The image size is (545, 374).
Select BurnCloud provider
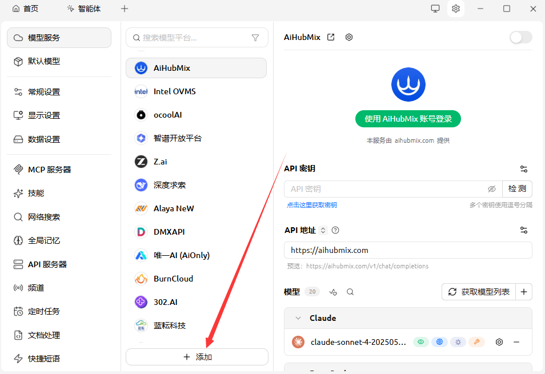click(x=196, y=279)
